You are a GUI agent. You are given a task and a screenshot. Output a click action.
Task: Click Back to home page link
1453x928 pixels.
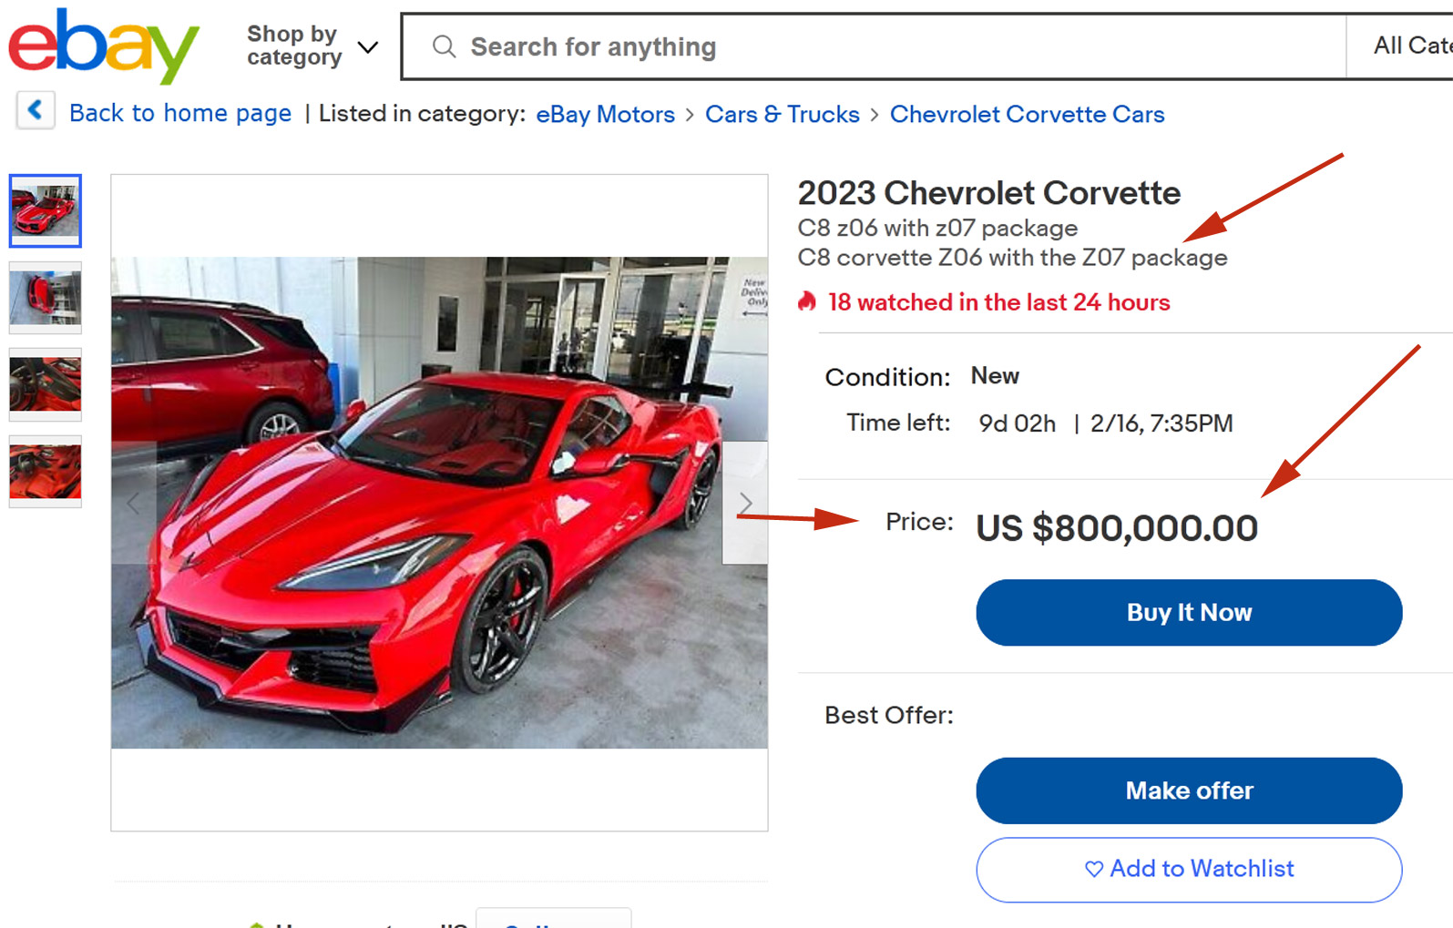(x=180, y=113)
